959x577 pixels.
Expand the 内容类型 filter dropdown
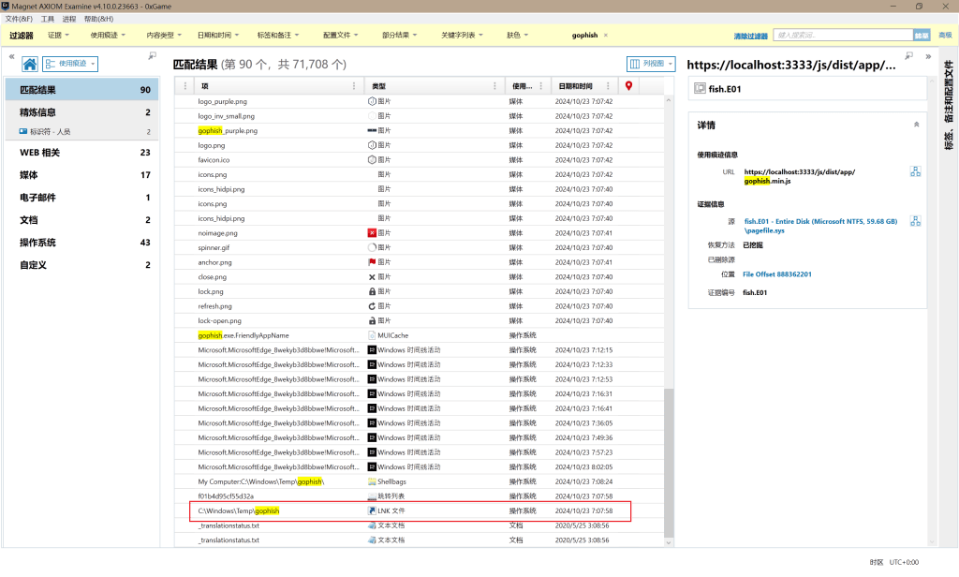coord(165,36)
